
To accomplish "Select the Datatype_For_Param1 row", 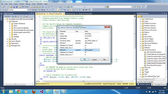I will click(79, 45).
